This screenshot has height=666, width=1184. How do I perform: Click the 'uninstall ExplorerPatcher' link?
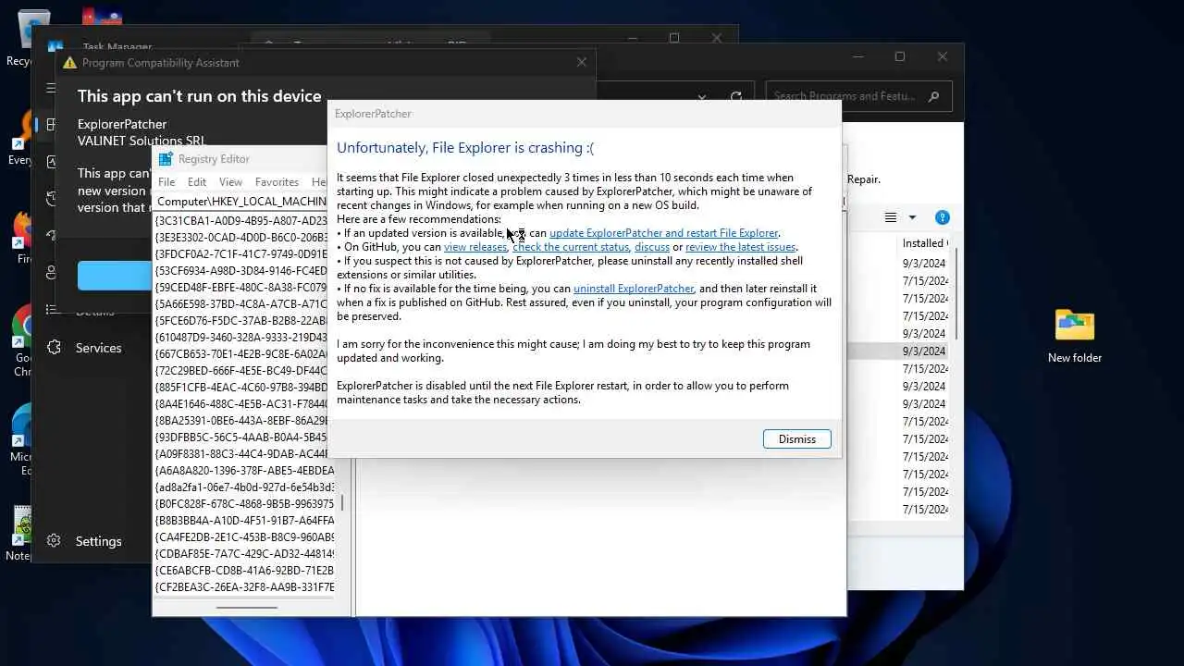pyautogui.click(x=634, y=289)
